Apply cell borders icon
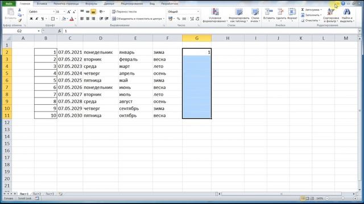 click(53, 19)
